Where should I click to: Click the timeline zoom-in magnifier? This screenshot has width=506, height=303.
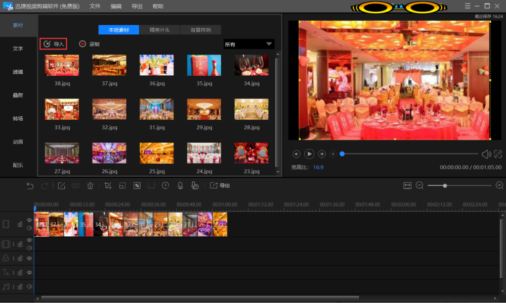pyautogui.click(x=499, y=186)
